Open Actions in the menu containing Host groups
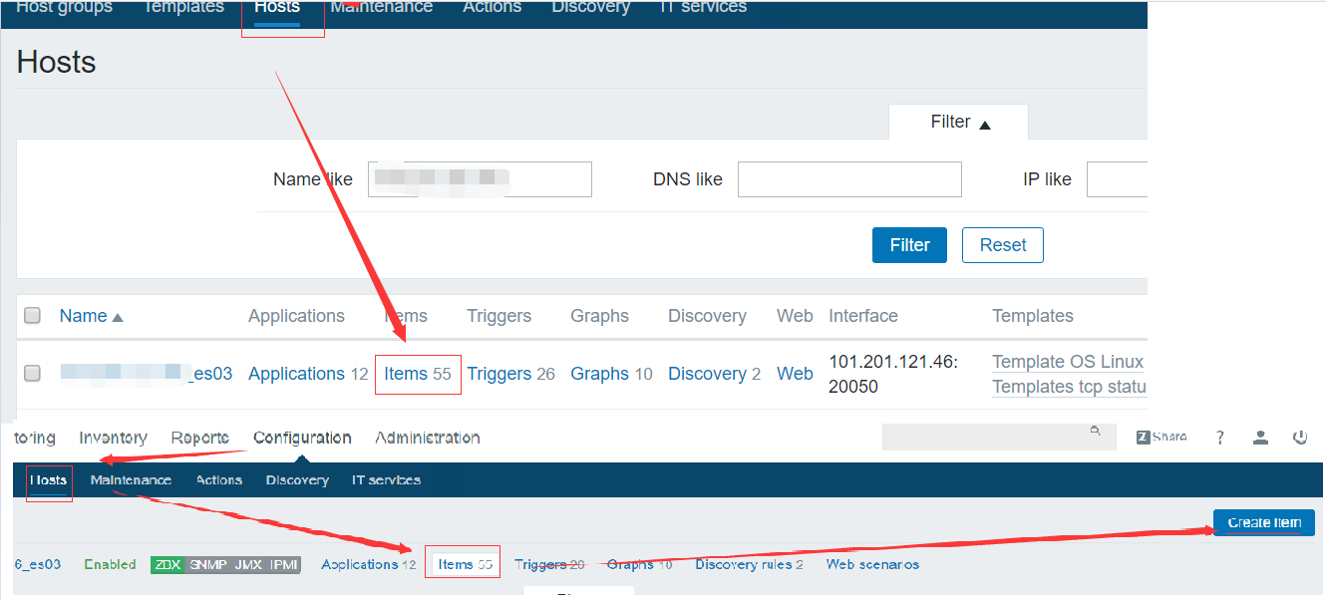Image resolution: width=1326 pixels, height=600 pixels. (x=492, y=7)
